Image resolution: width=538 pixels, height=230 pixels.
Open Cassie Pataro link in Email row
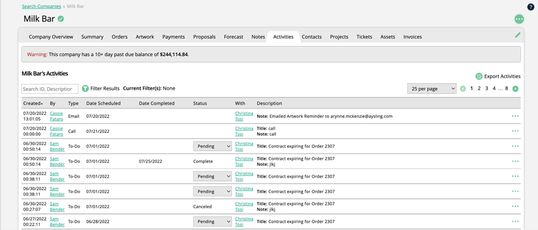click(56, 116)
